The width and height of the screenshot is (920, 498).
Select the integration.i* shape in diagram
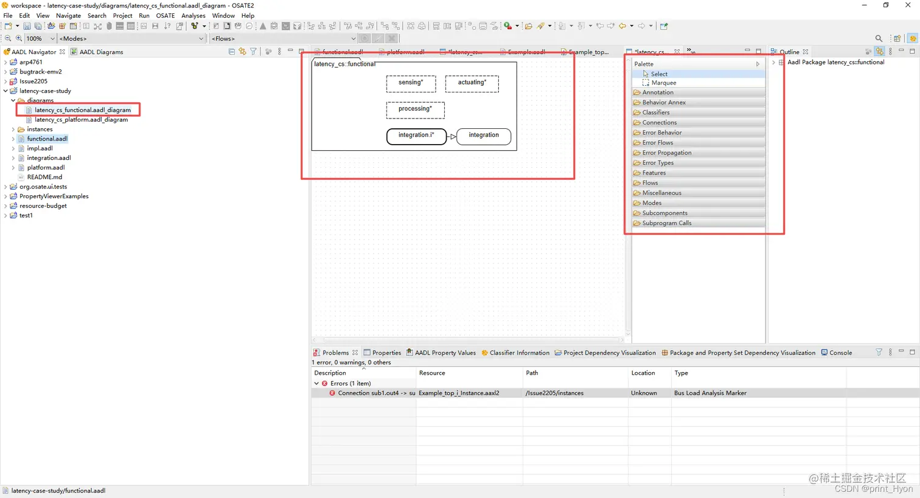click(x=416, y=136)
